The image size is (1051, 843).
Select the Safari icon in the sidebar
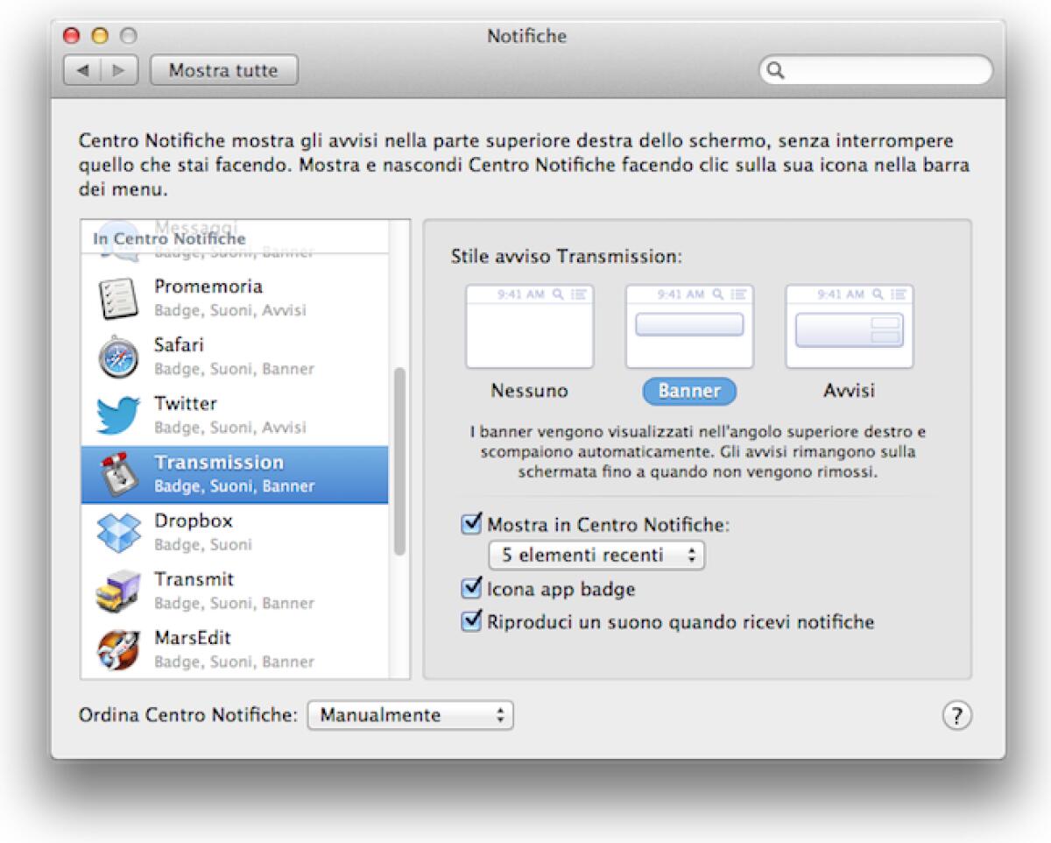(x=118, y=356)
